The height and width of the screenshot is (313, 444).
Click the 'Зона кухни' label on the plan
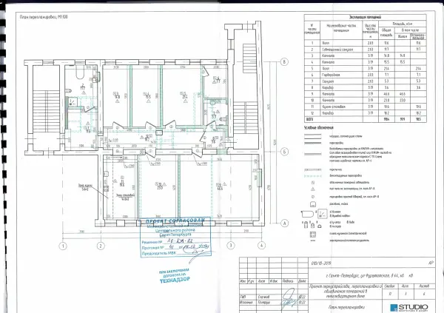pos(85,187)
